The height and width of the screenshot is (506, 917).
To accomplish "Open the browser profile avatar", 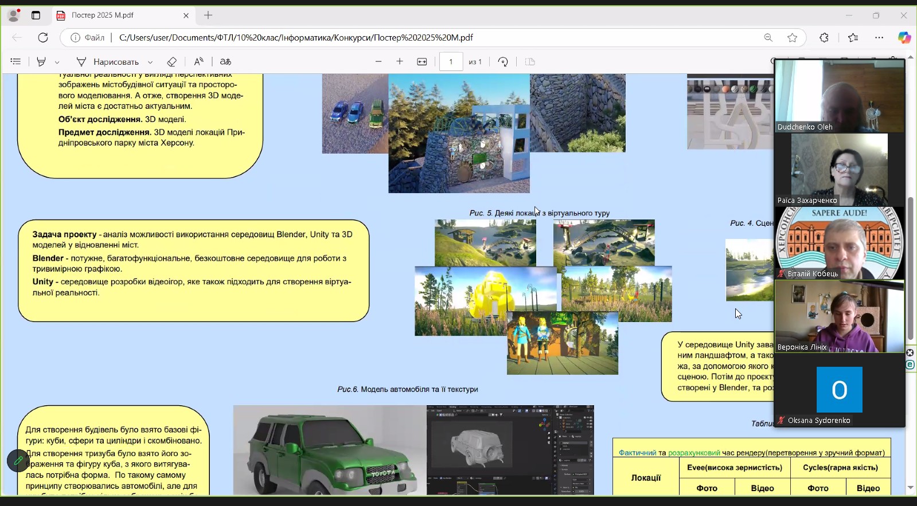I will (14, 15).
